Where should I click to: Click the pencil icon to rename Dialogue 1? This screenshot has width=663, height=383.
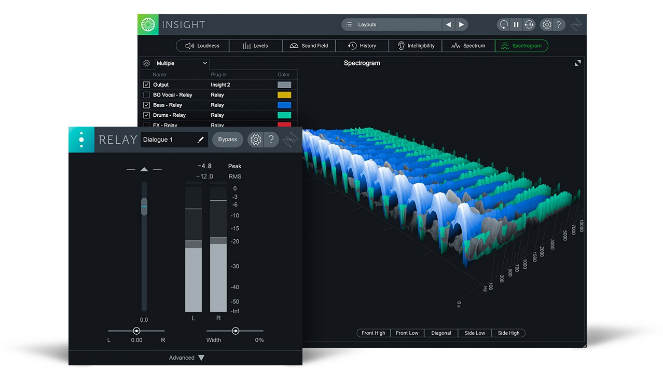pyautogui.click(x=200, y=140)
